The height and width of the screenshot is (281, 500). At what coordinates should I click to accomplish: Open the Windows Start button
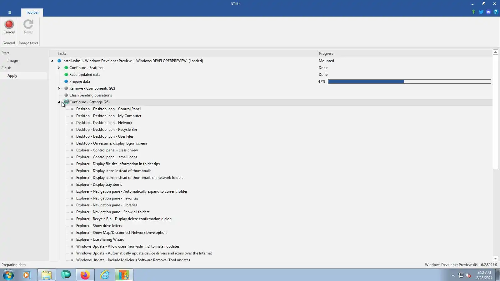(x=8, y=275)
